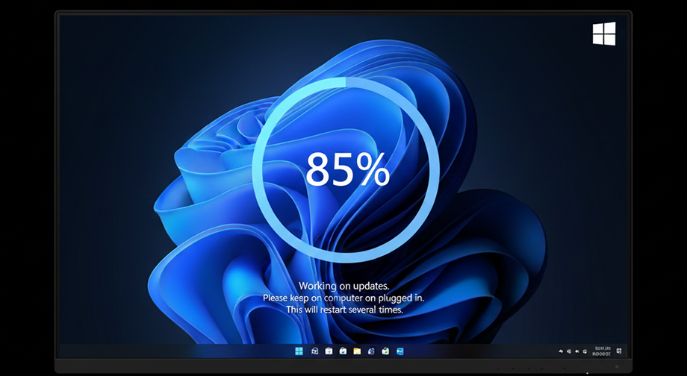The height and width of the screenshot is (376, 687).
Task: Click the taskbar icon right of Start
Action: point(314,351)
